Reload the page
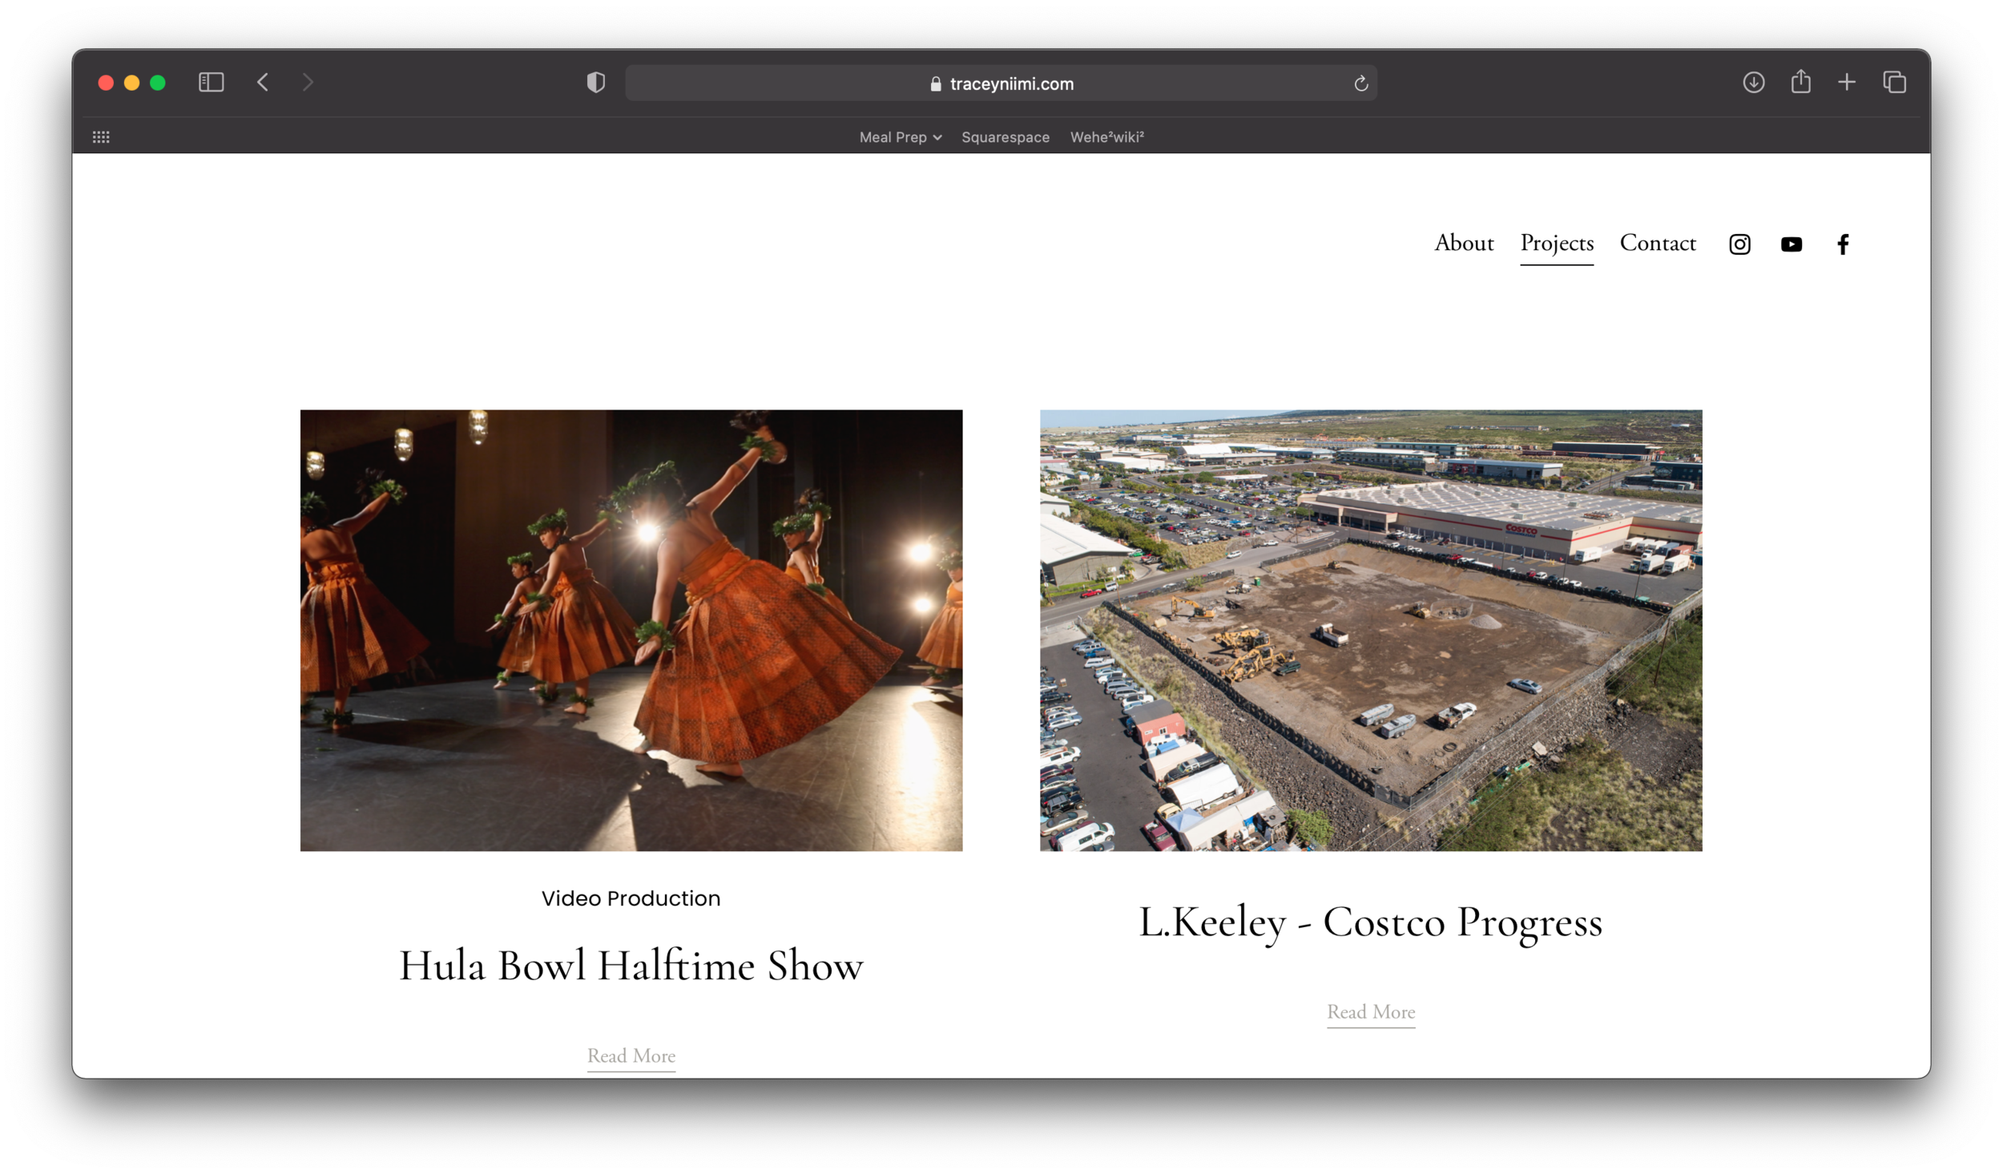The width and height of the screenshot is (2003, 1174). (1360, 83)
